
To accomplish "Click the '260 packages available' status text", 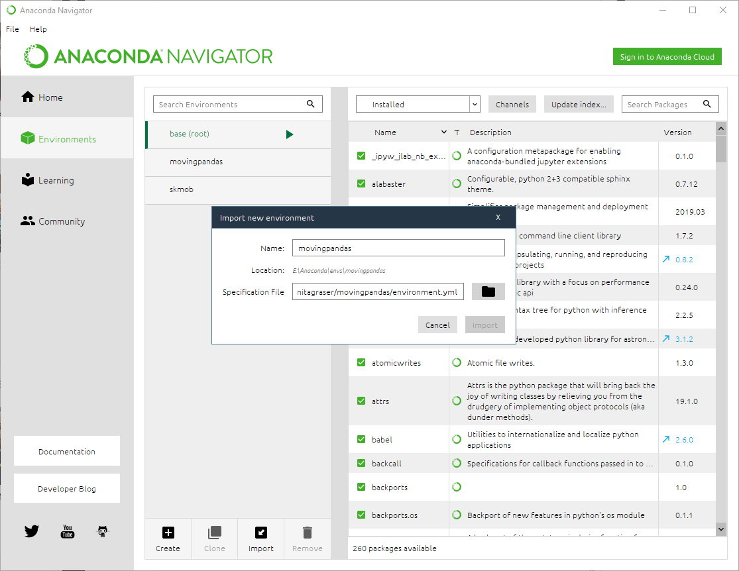I will tap(394, 548).
